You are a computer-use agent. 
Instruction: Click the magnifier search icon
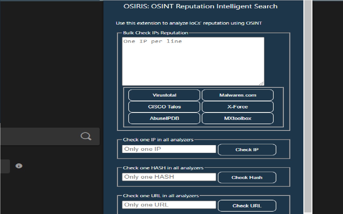pos(86,136)
